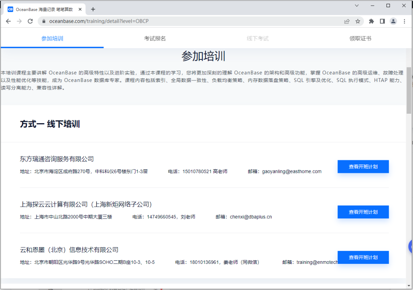Click phone number 15010780521 高老师
The image size is (413, 290).
(x=205, y=172)
